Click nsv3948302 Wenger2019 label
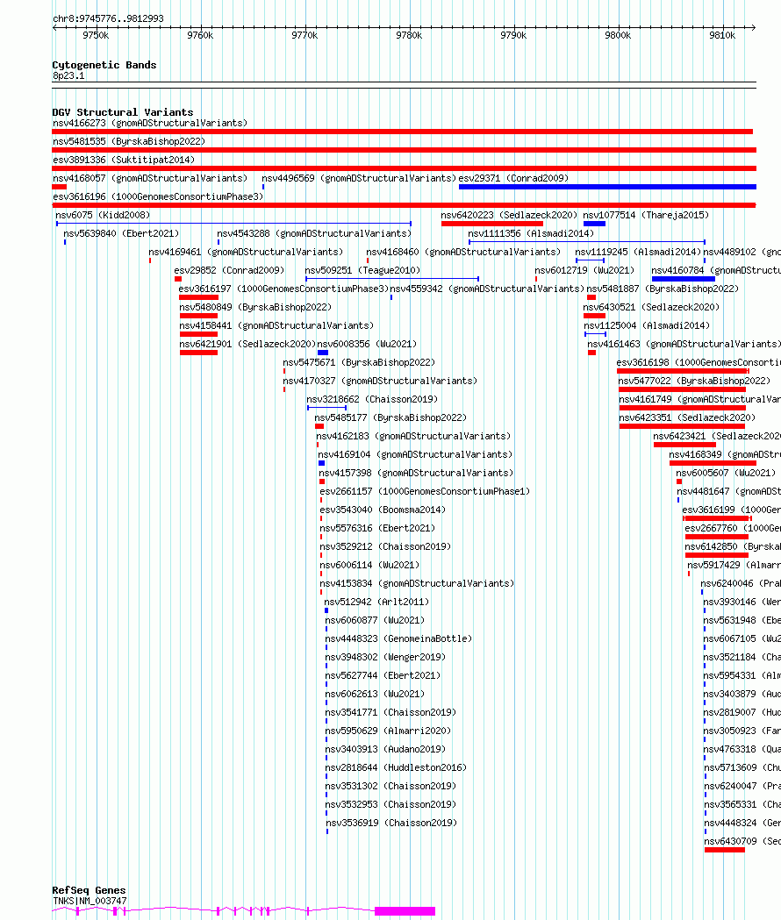 (385, 657)
